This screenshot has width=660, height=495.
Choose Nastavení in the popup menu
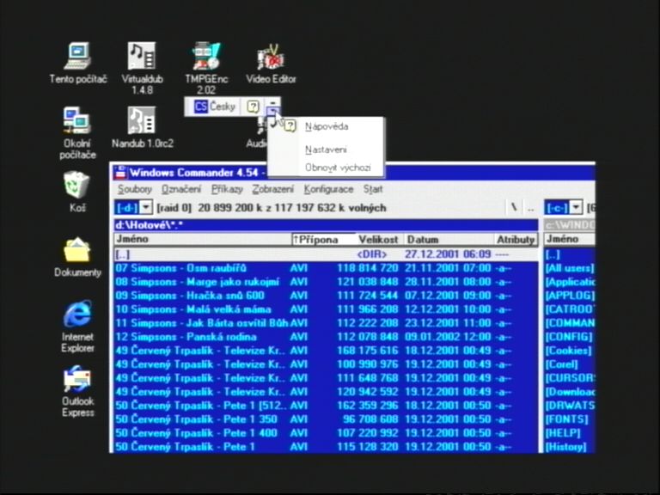(326, 150)
